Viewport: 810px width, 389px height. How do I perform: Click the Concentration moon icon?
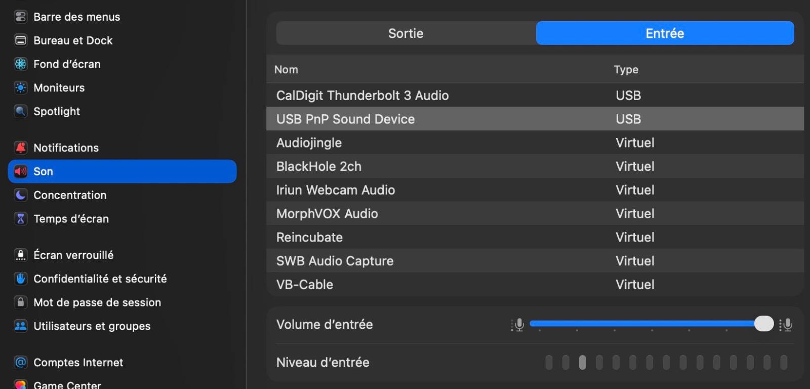tap(21, 195)
